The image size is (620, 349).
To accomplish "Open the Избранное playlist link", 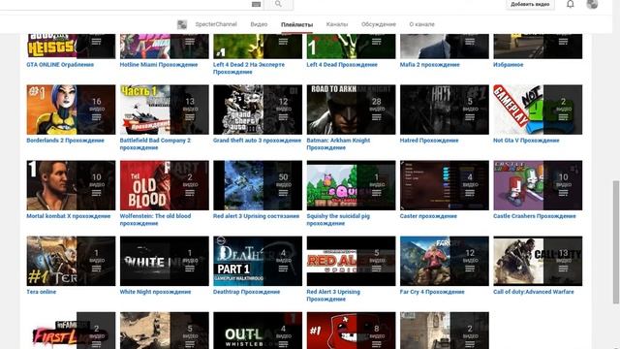I will tap(508, 65).
